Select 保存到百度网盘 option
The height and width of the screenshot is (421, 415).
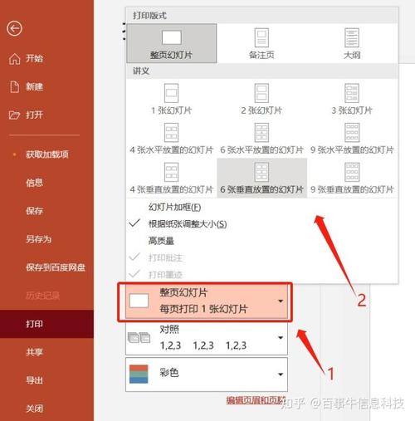(56, 267)
